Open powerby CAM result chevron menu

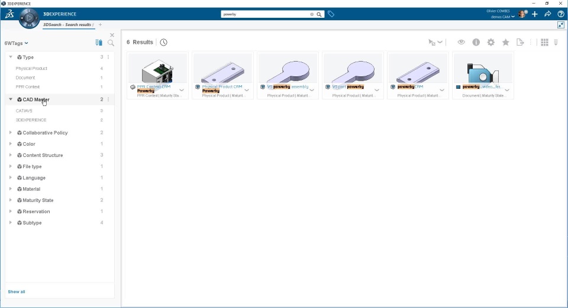pos(442,90)
